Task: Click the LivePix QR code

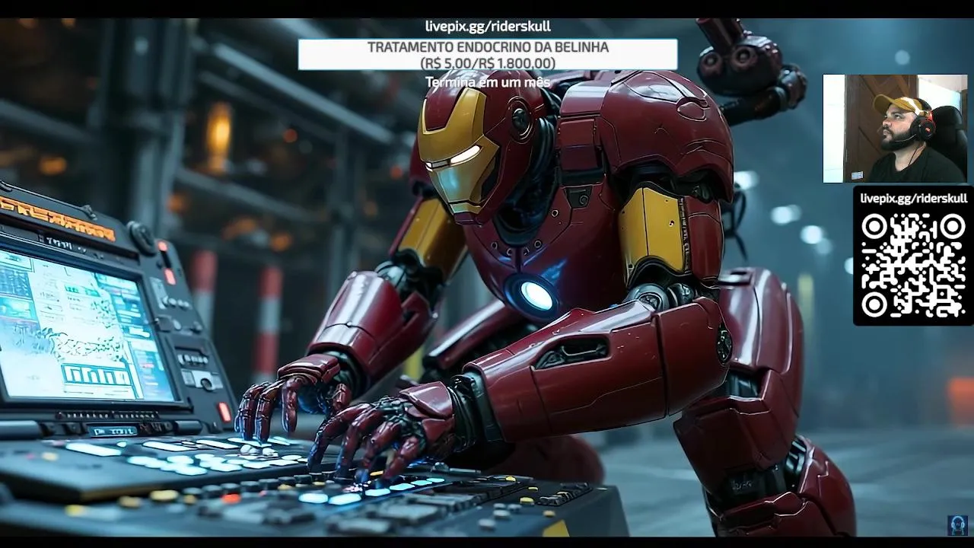Action: (x=913, y=265)
